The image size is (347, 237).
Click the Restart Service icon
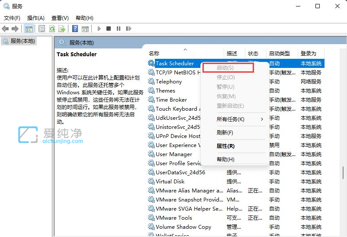[129, 29]
